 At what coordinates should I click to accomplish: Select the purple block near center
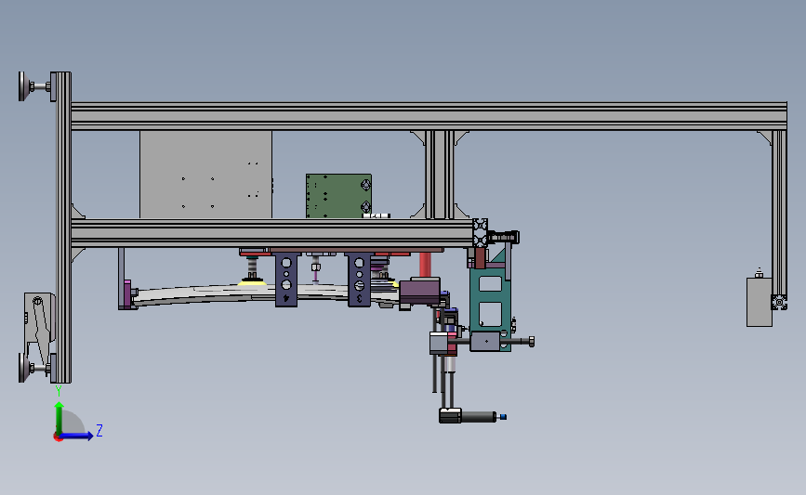(419, 293)
